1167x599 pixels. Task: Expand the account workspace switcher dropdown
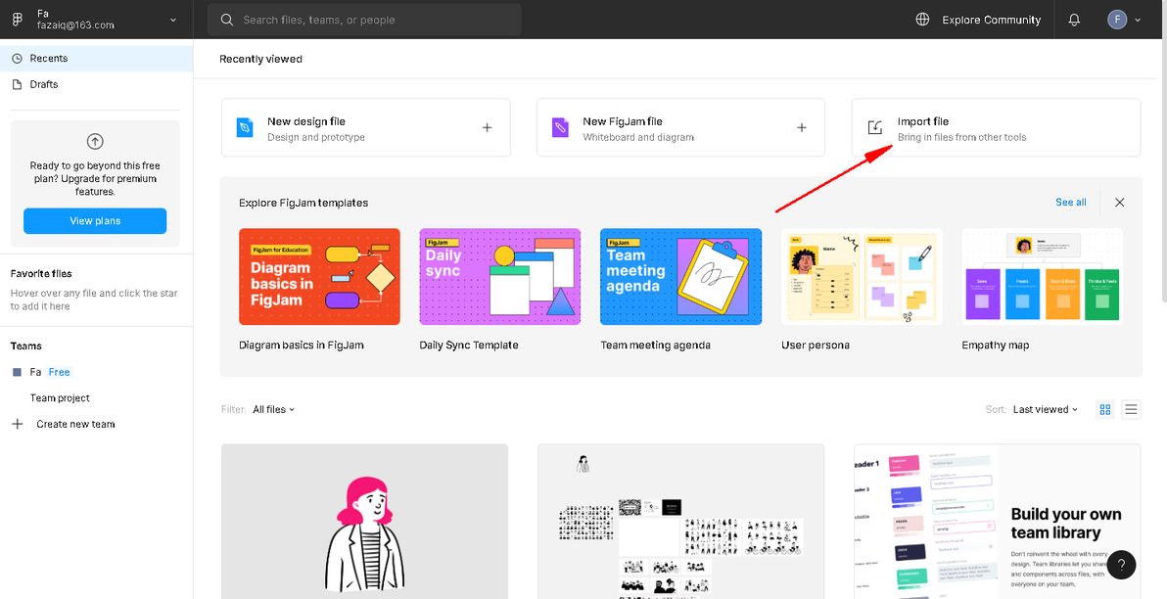[173, 20]
